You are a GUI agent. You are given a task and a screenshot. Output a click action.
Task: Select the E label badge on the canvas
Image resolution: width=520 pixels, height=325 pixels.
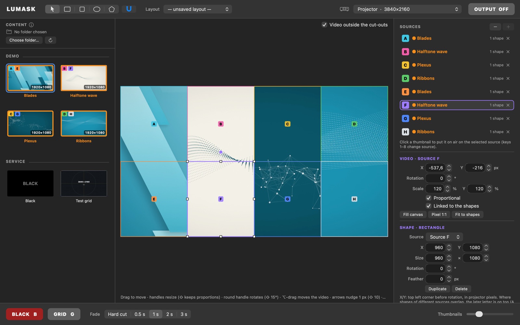point(154,199)
